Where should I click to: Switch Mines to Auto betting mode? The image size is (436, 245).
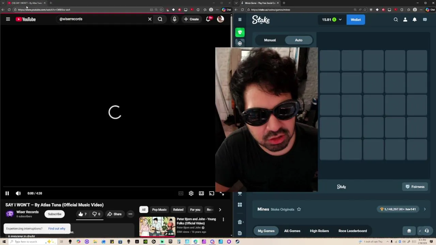point(299,40)
